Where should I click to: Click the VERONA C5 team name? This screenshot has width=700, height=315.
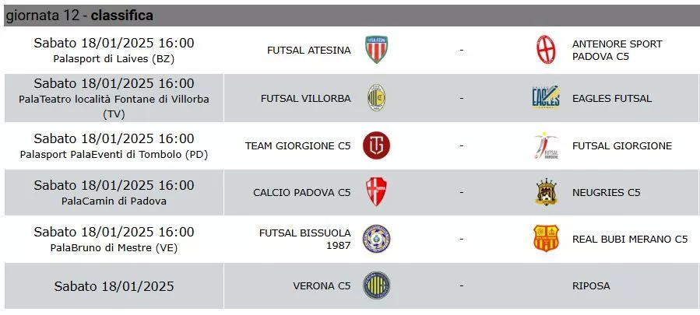(322, 286)
